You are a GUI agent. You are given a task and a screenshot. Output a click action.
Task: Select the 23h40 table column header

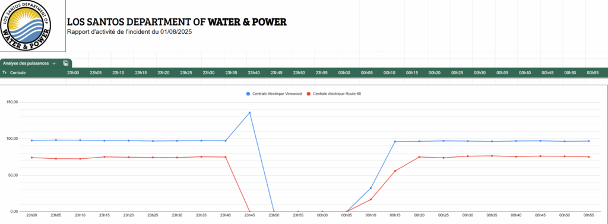tap(254, 73)
